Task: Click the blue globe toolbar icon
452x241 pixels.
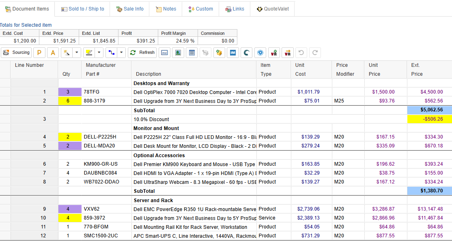Action: point(260,52)
